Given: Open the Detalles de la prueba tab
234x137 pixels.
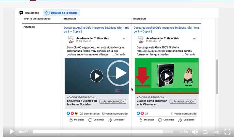Looking at the screenshot, I should tap(61, 13).
